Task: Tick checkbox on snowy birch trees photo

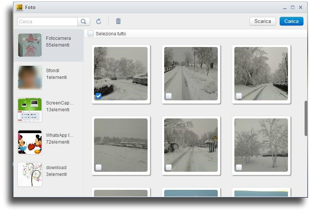Action: (239, 167)
